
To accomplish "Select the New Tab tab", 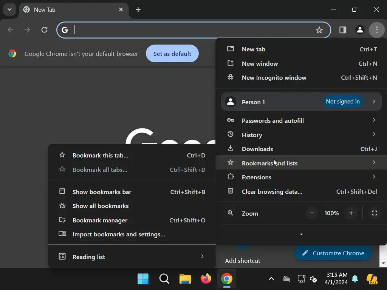I will point(74,10).
